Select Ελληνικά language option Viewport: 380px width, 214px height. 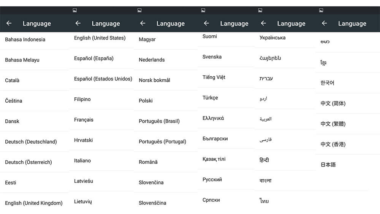pyautogui.click(x=226, y=118)
